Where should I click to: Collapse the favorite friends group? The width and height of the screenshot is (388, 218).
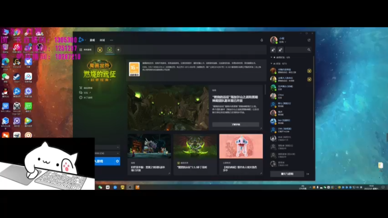272,57
